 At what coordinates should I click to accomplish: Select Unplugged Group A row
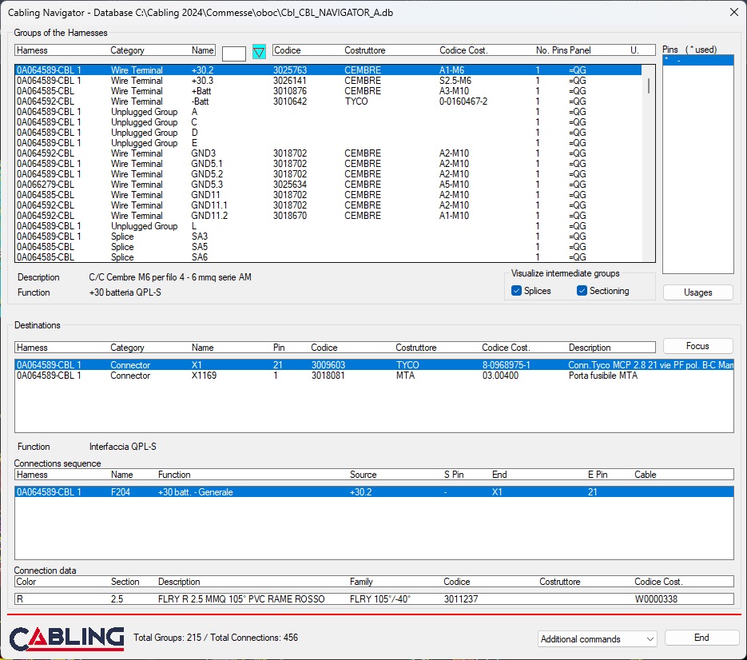pyautogui.click(x=328, y=112)
